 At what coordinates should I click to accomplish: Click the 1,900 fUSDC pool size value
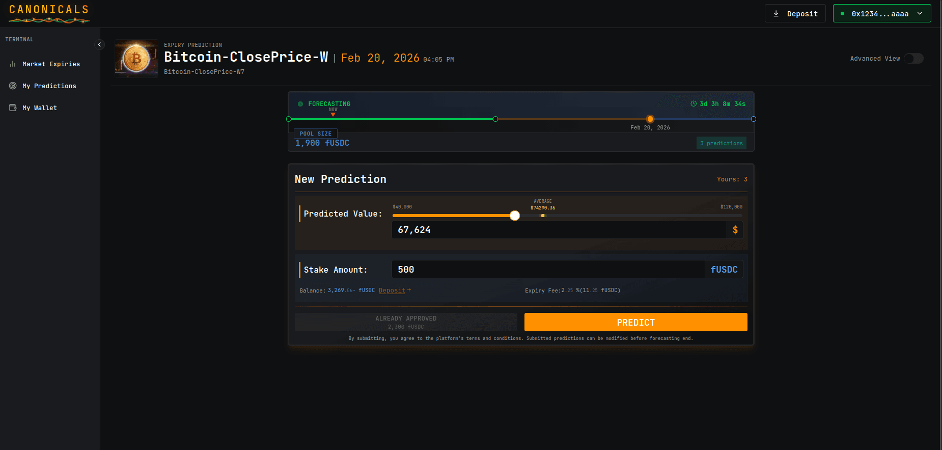click(322, 143)
